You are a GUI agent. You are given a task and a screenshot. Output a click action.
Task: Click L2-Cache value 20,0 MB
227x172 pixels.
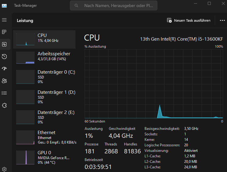191,162
